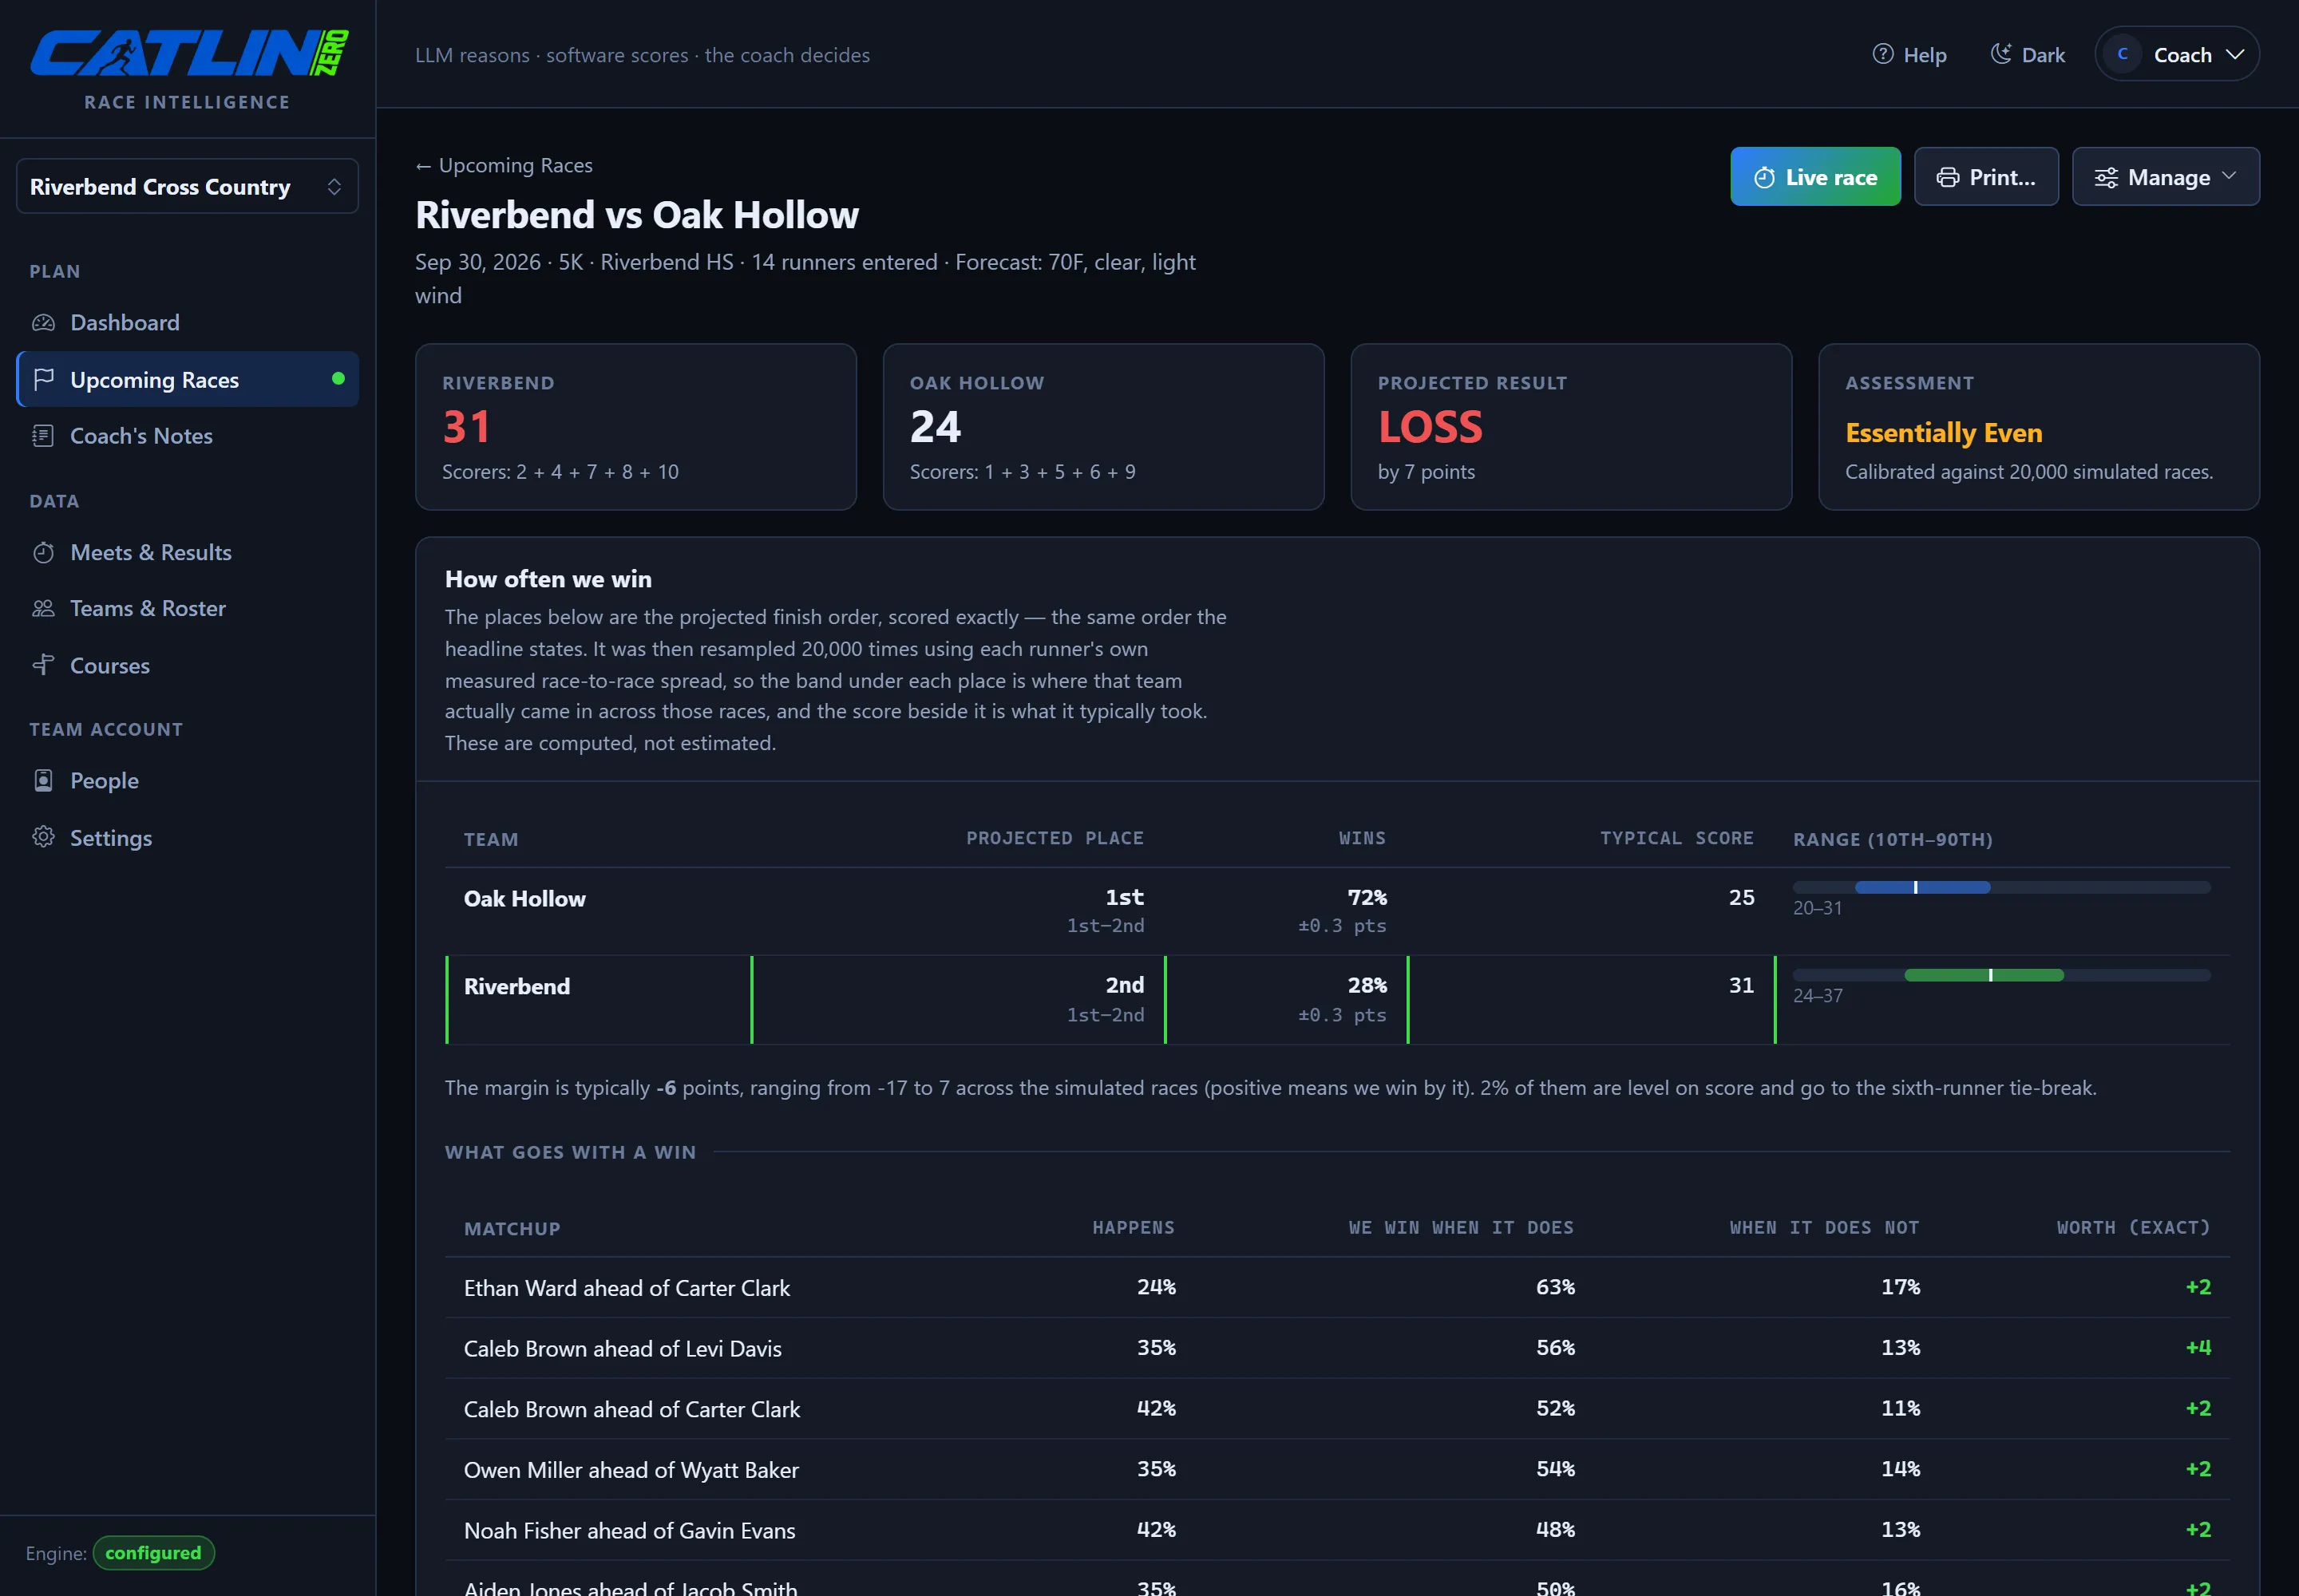Click the Coach's Notes notepad icon
Image resolution: width=2299 pixels, height=1596 pixels.
[43, 436]
